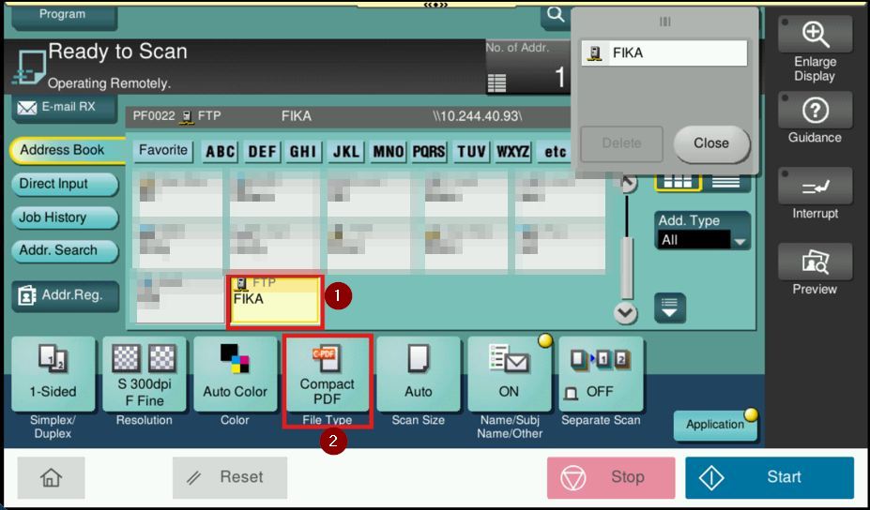The image size is (870, 510).
Task: Open the Guidance help icon
Action: coord(814,112)
